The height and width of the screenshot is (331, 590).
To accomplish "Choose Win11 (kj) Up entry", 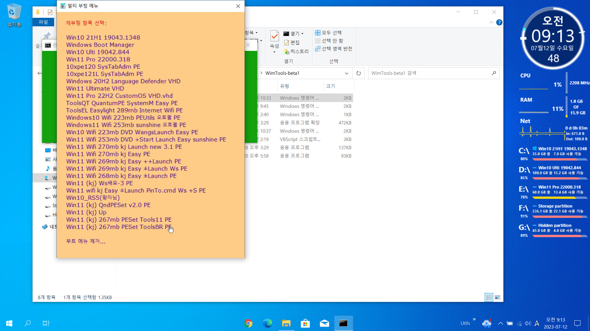I will point(86,212).
